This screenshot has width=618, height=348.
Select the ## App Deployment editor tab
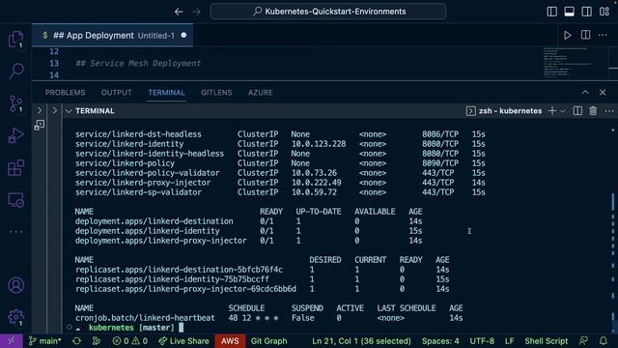[x=112, y=36]
